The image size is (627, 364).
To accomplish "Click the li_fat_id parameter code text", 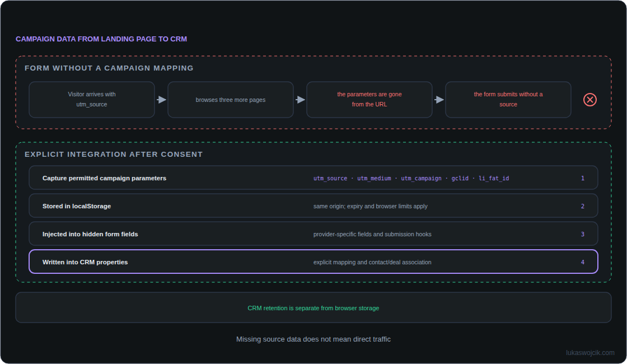I will pos(494,179).
